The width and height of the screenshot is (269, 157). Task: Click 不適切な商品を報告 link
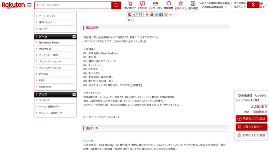tap(219, 3)
